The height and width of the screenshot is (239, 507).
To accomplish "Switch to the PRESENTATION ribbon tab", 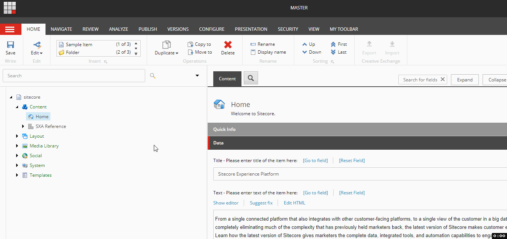I will (x=251, y=29).
